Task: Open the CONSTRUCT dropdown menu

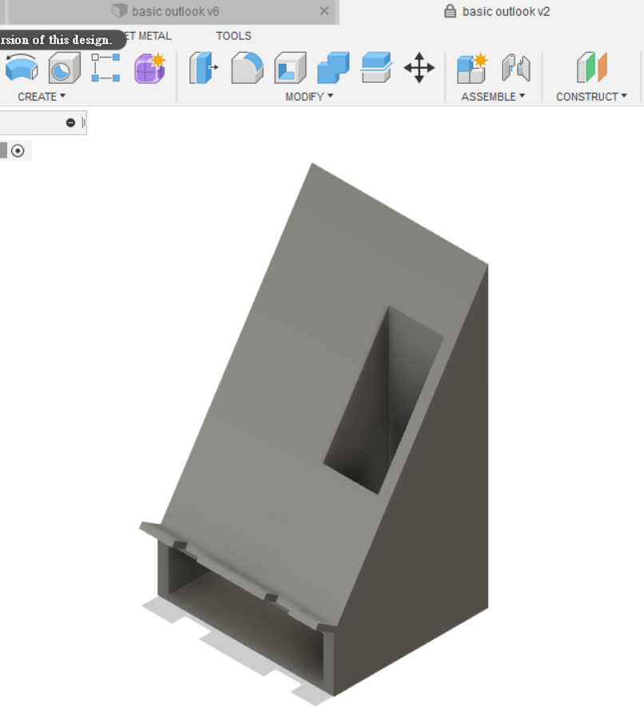Action: pos(591,97)
